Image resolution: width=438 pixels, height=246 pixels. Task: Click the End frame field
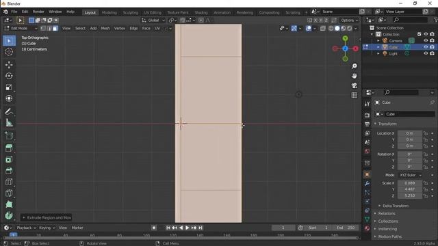(x=346, y=228)
